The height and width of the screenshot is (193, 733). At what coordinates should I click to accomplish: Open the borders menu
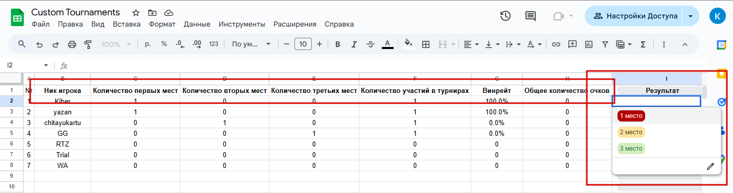(x=425, y=44)
